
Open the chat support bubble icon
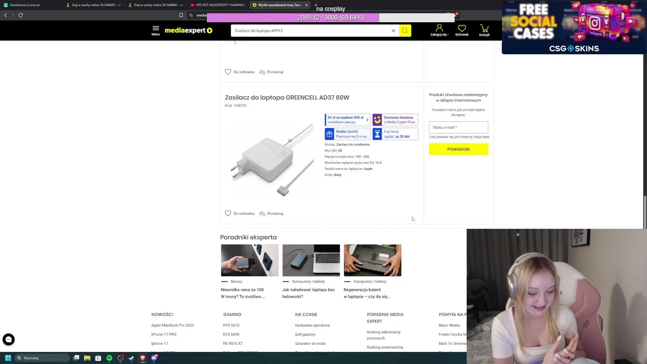[8, 339]
